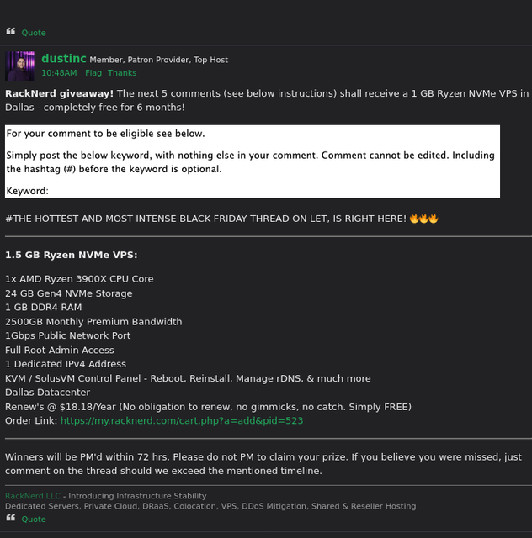
Task: Click the Member, Patron Provider, Top Host label
Action: [159, 60]
